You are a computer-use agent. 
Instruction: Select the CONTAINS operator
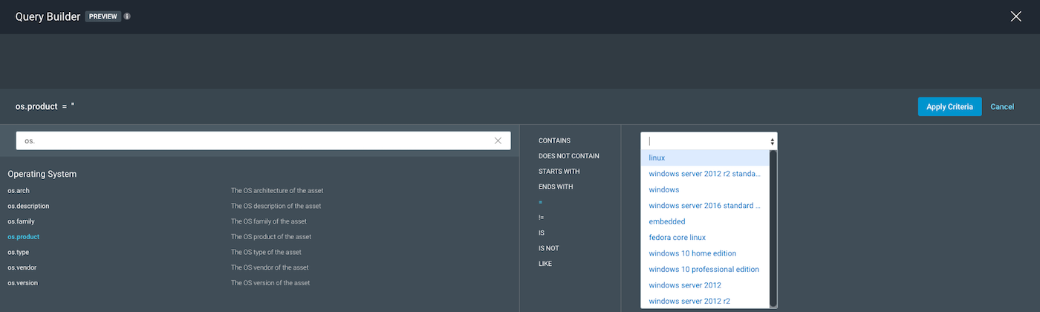coord(554,140)
